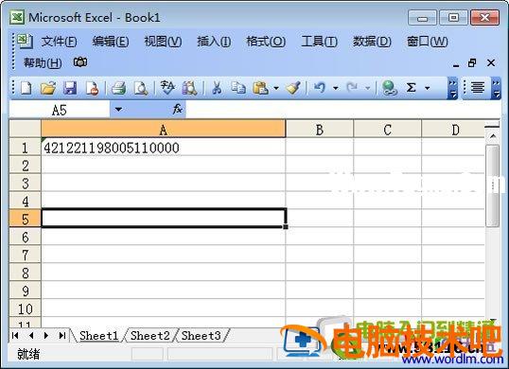This screenshot has height=369, width=509.
Task: Switch to the Sheet1 tab
Action: 98,336
